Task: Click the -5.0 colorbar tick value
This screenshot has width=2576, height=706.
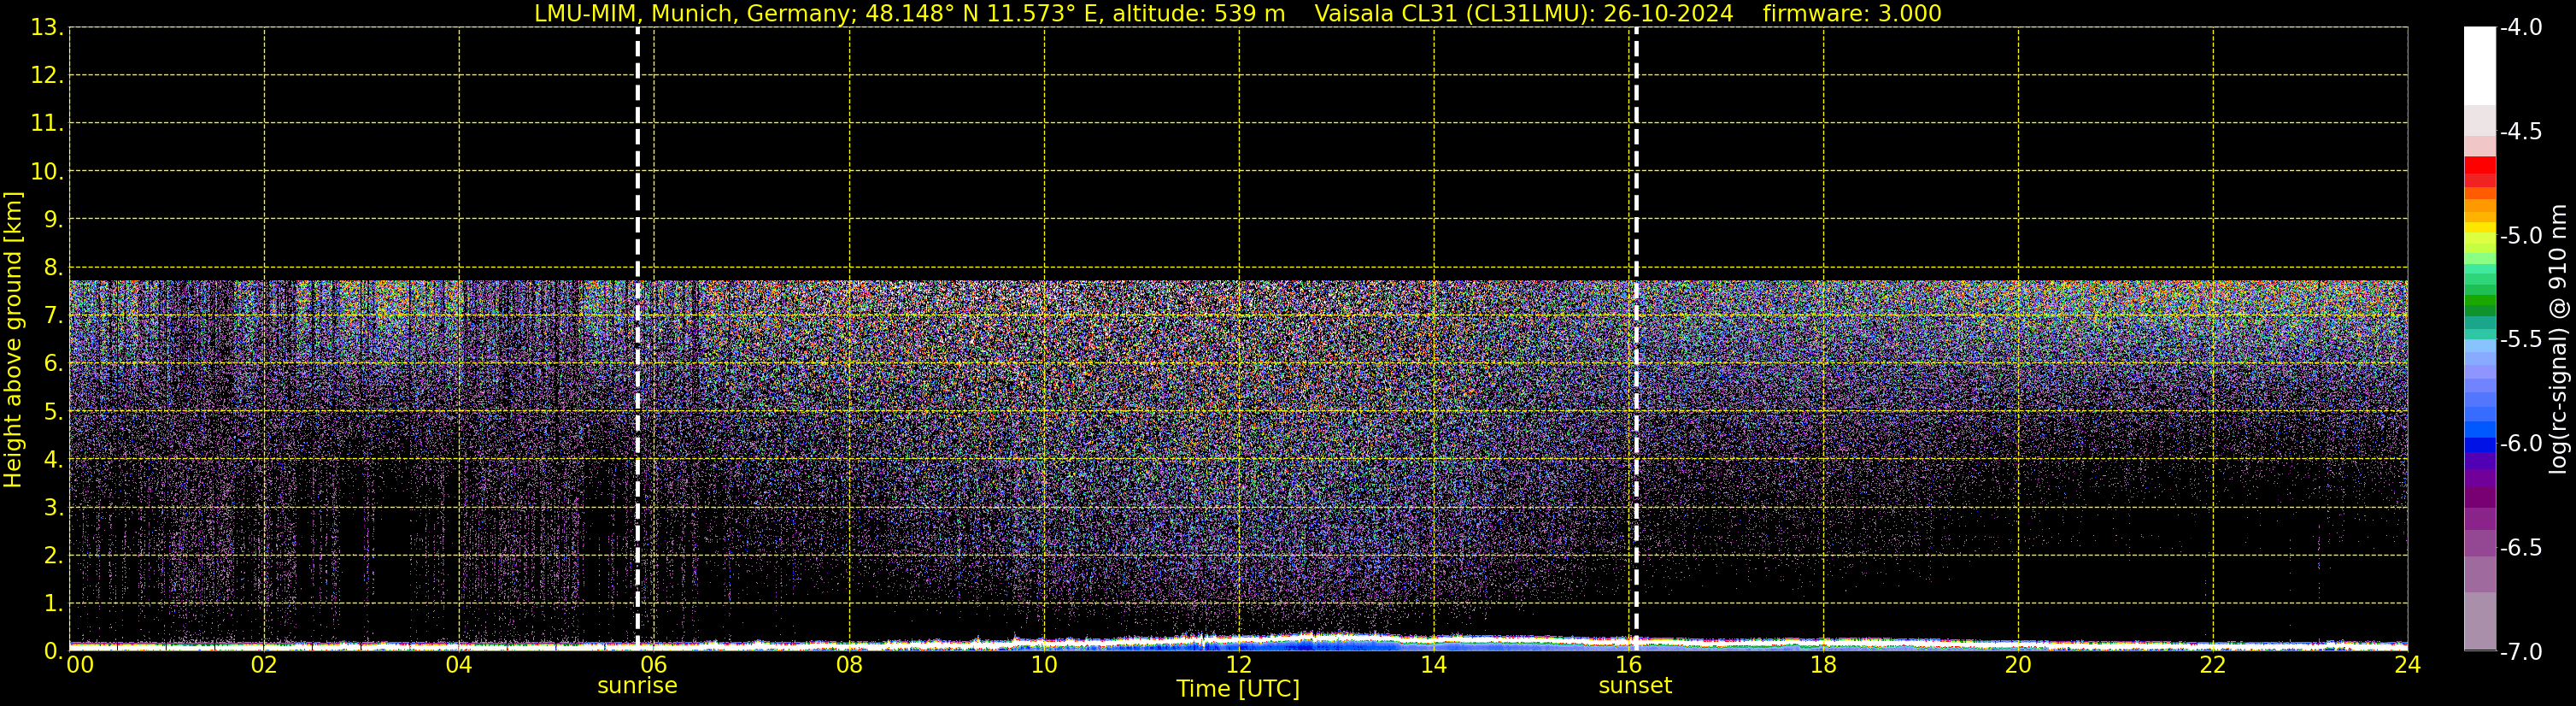Action: click(x=2520, y=236)
